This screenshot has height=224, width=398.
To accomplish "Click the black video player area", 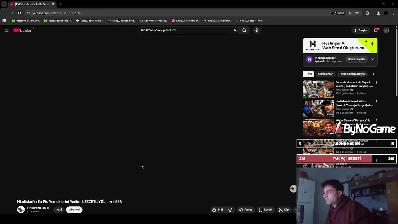I will tap(149, 115).
